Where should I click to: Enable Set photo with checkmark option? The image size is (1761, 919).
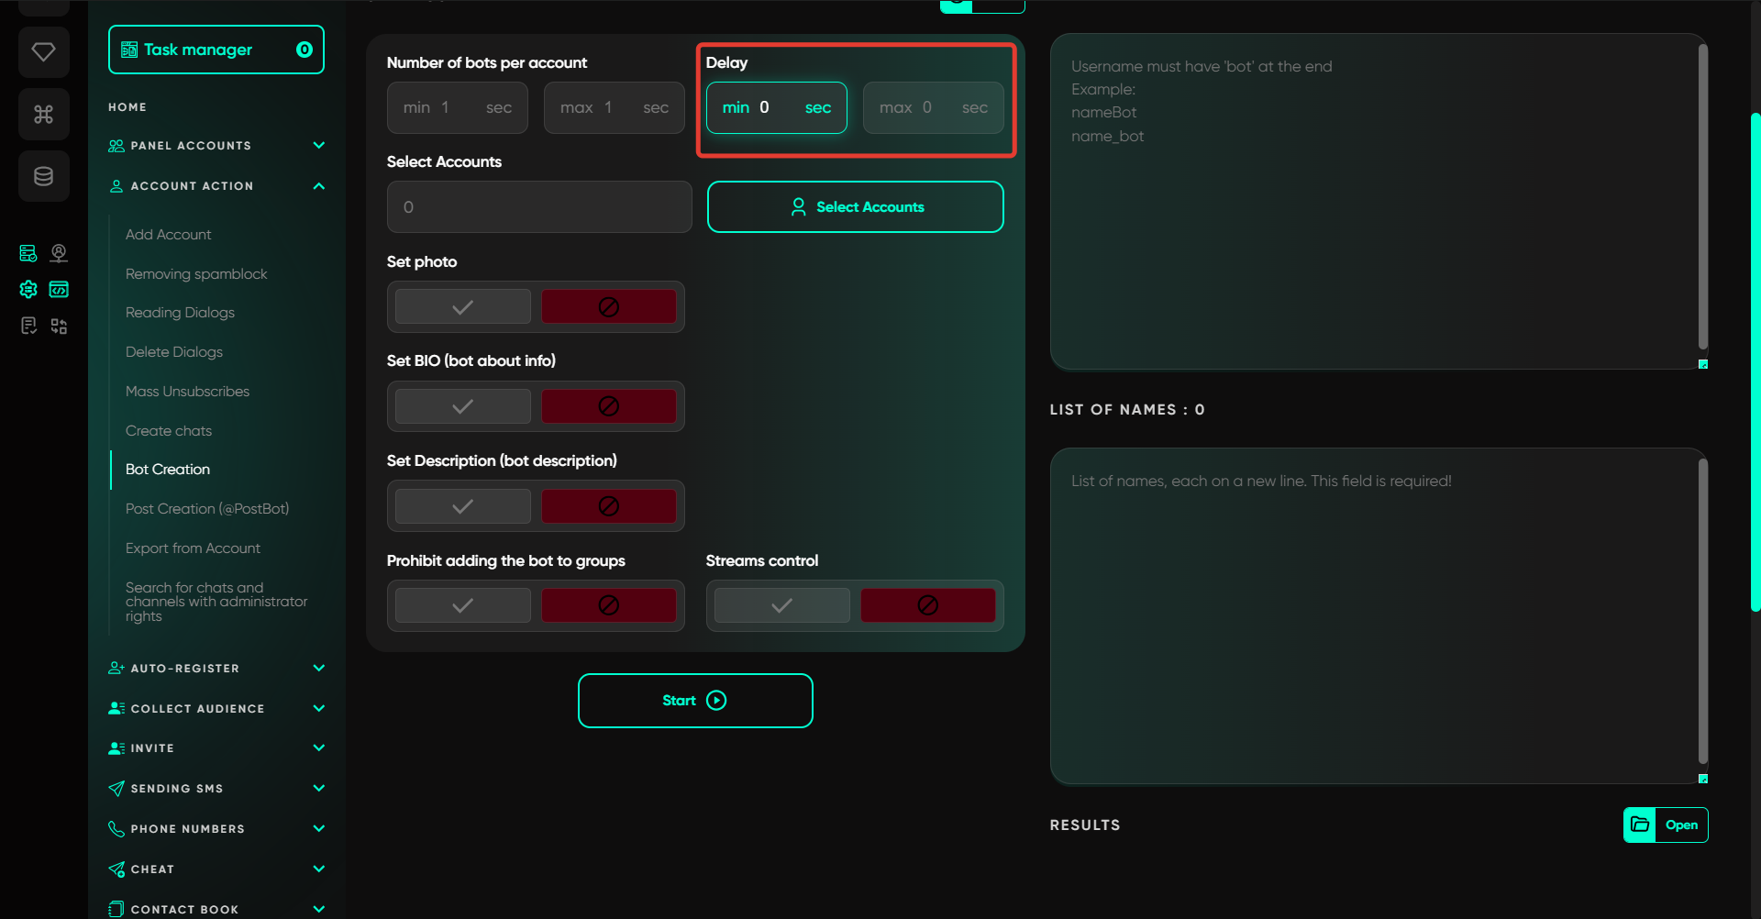pos(463,307)
